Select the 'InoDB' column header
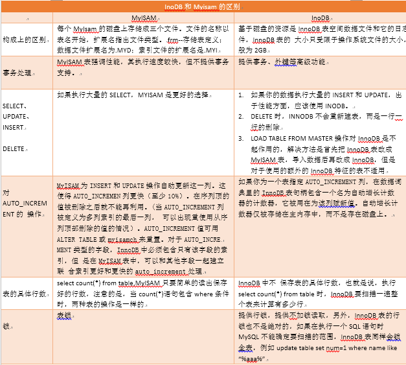 pyautogui.click(x=321, y=18)
